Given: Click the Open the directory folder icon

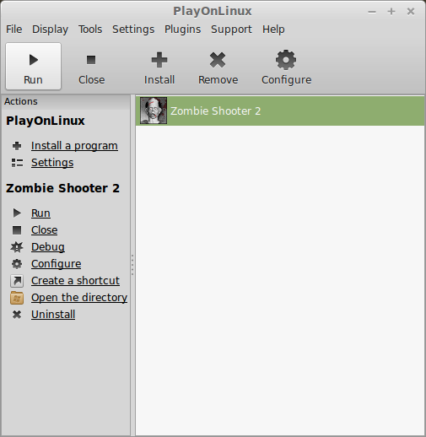Looking at the screenshot, I should (17, 298).
